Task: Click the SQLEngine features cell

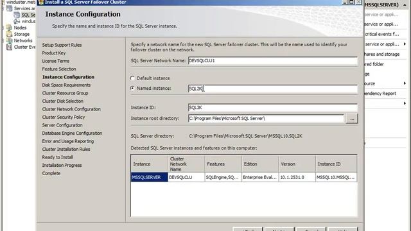Action: point(223,177)
